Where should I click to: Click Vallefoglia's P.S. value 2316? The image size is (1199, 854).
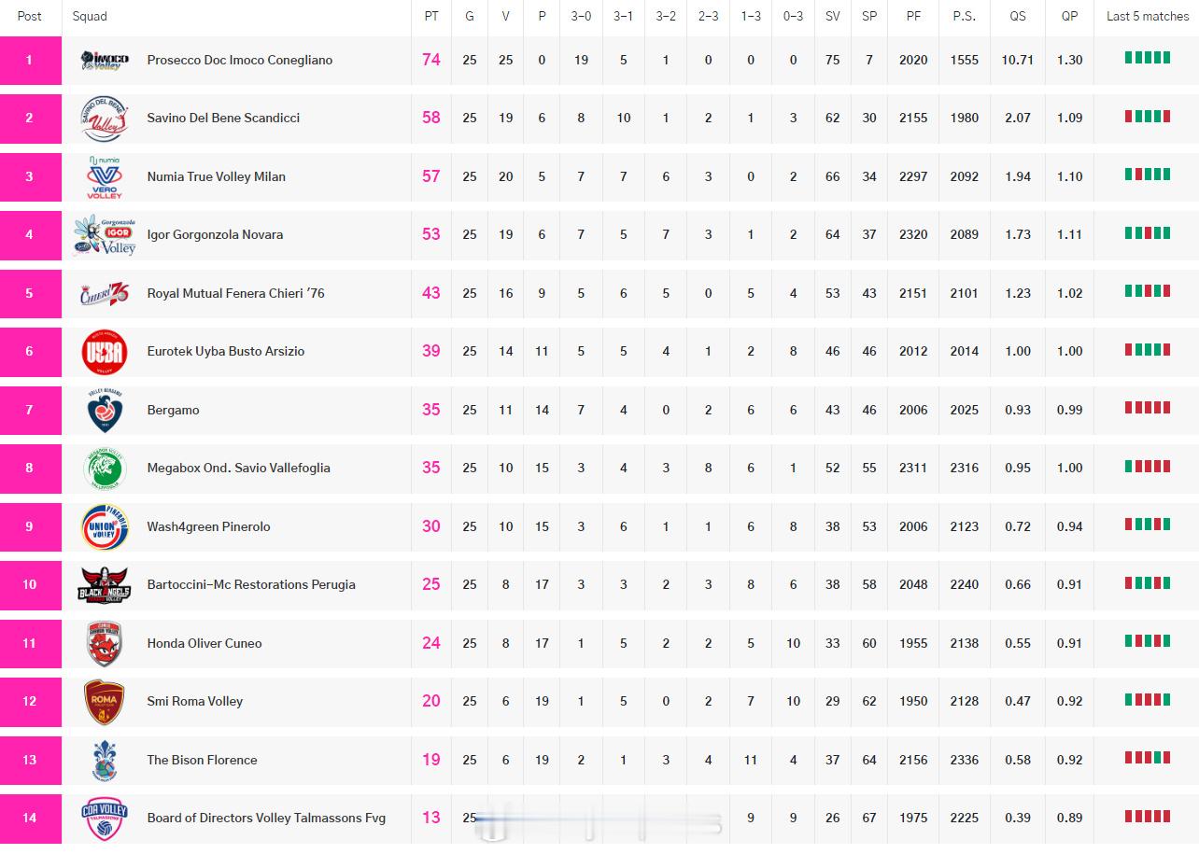click(x=965, y=468)
